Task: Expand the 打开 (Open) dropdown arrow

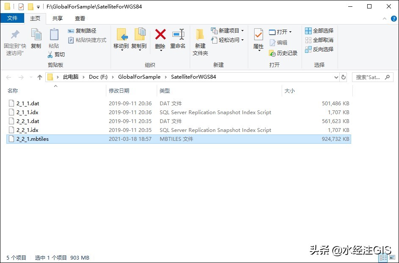Action: click(x=291, y=31)
